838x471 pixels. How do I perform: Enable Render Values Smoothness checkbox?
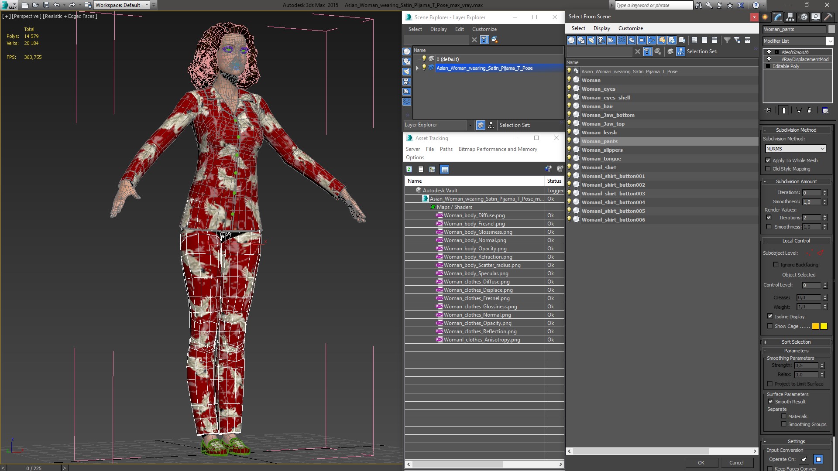pos(769,227)
